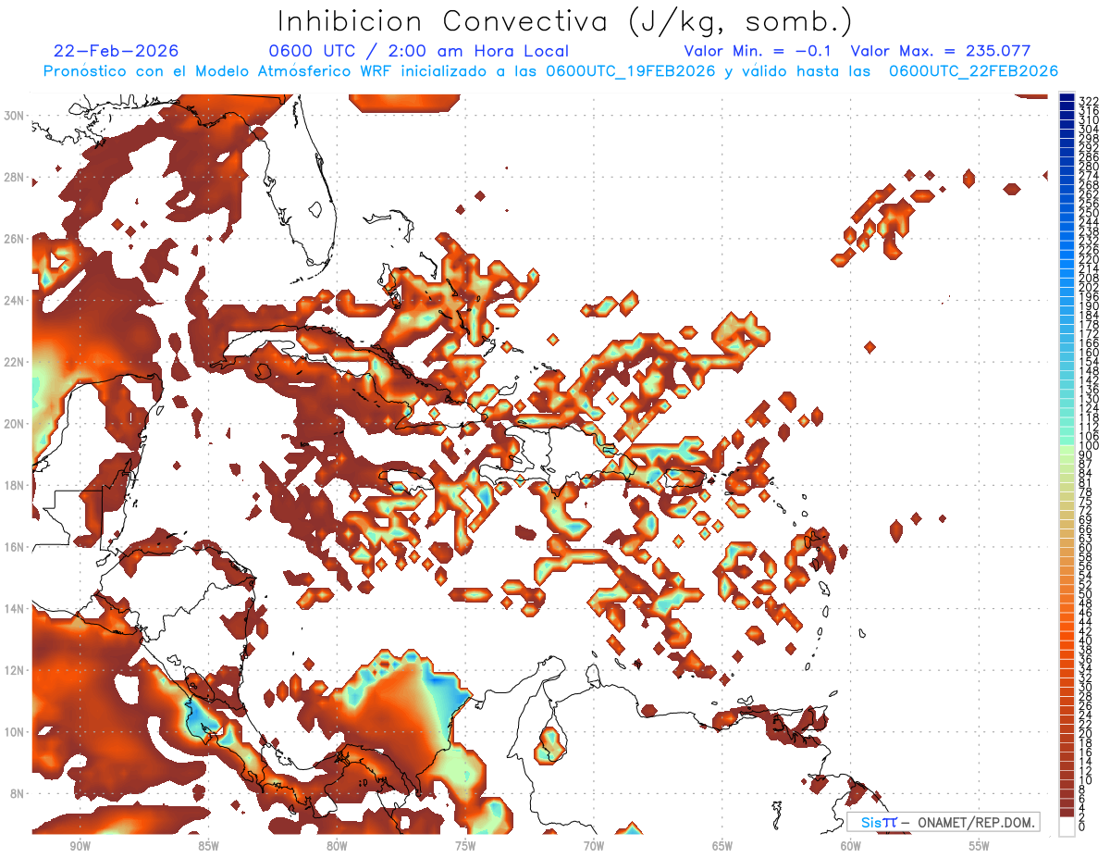Click the color bar label 50
This screenshot has width=1110, height=858.
(1086, 593)
